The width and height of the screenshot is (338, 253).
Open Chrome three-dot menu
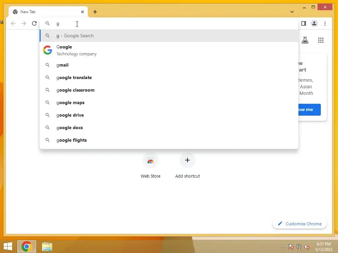tap(325, 23)
